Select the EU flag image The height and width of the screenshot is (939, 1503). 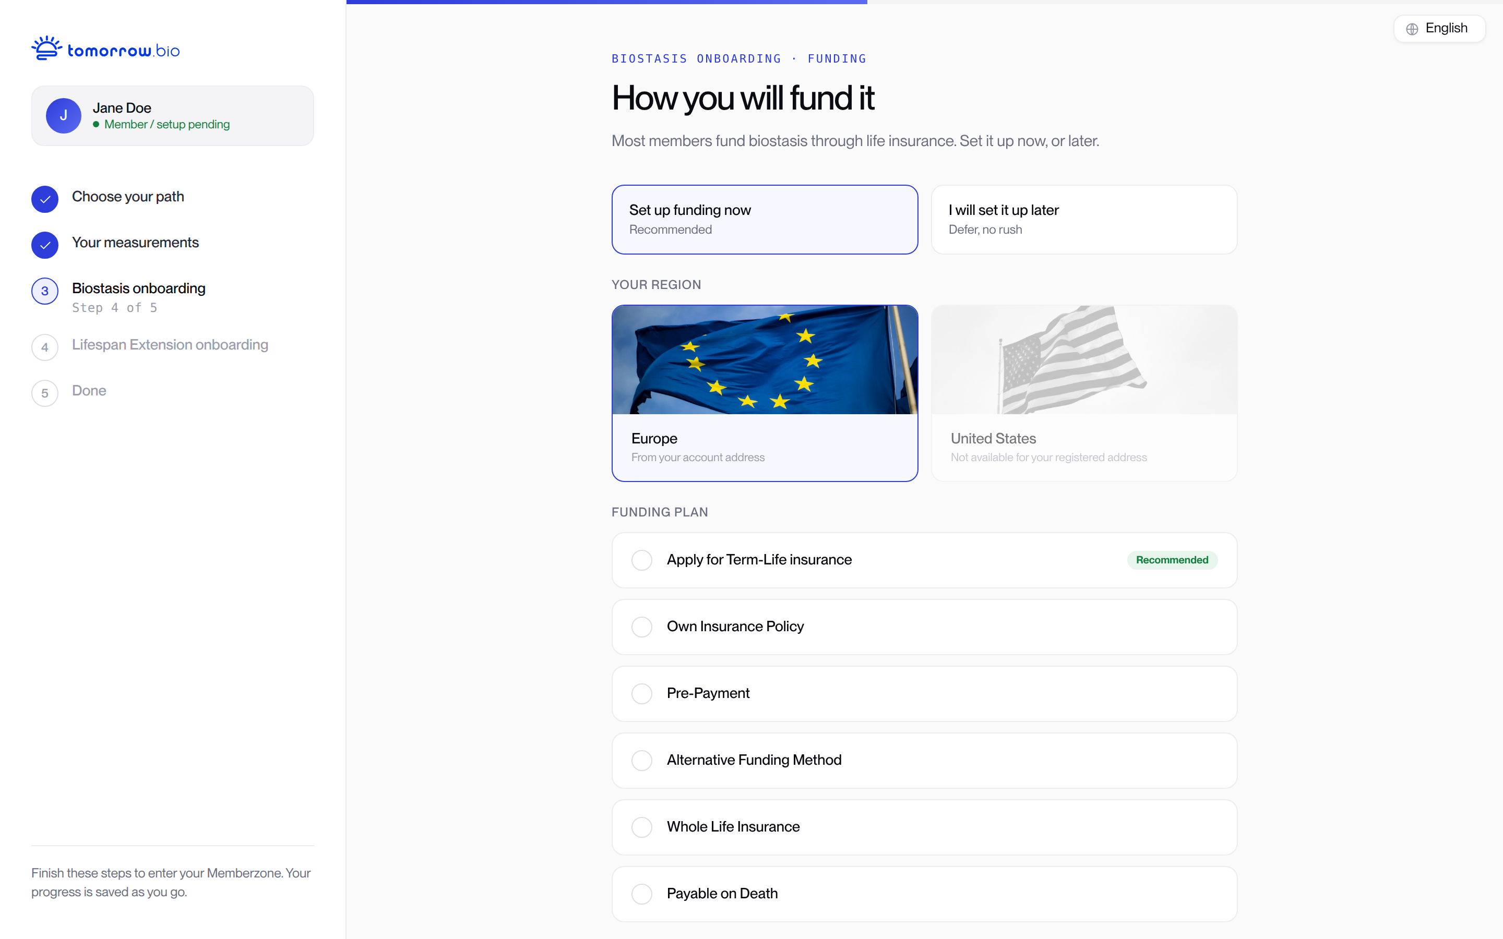765,359
